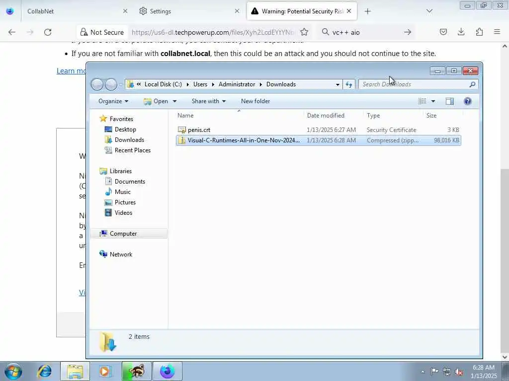Create a New folder
The width and height of the screenshot is (509, 381).
click(x=255, y=101)
